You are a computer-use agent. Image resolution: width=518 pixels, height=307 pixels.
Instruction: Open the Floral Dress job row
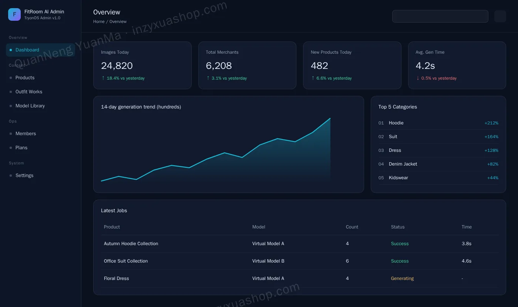(x=300, y=278)
